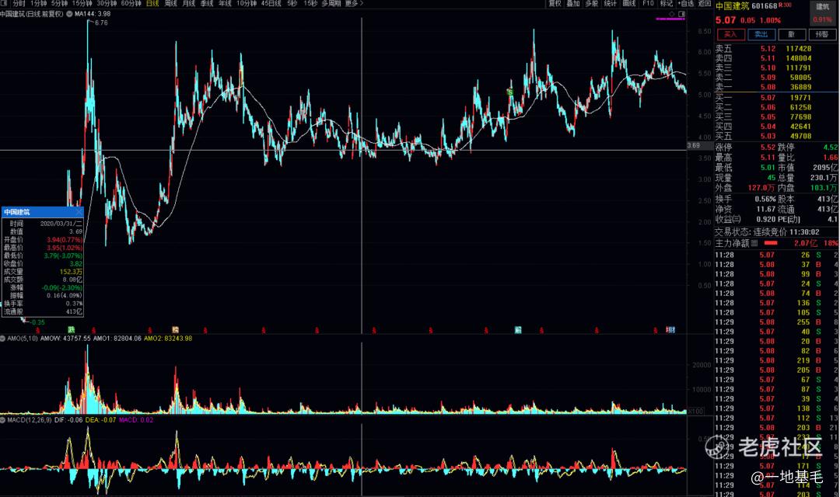The height and width of the screenshot is (497, 840).
Task: Click the 收益(三) 0.920 field
Action: pos(745,219)
